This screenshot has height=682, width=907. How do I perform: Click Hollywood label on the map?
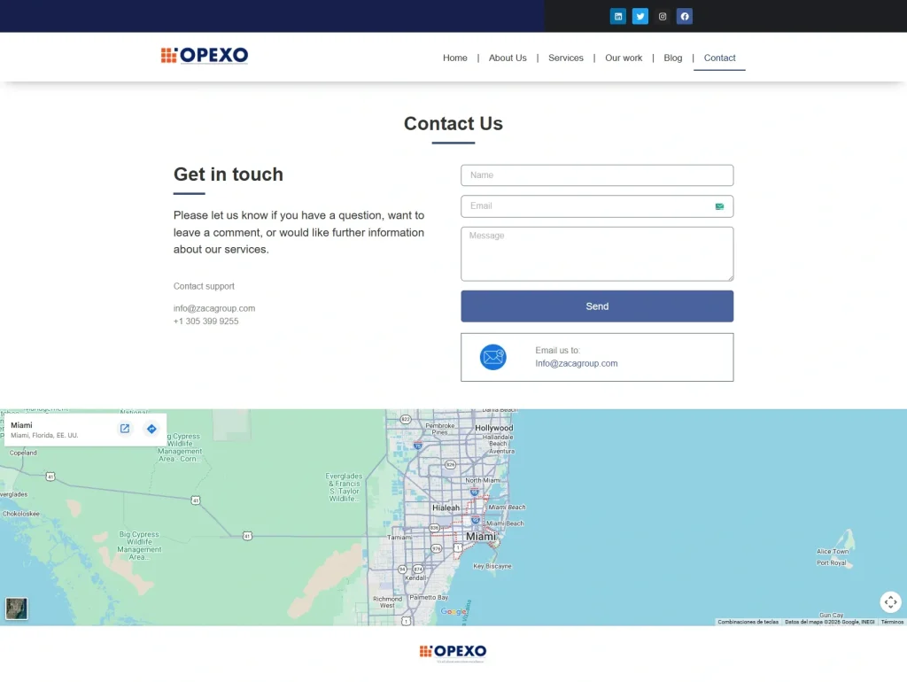(494, 428)
